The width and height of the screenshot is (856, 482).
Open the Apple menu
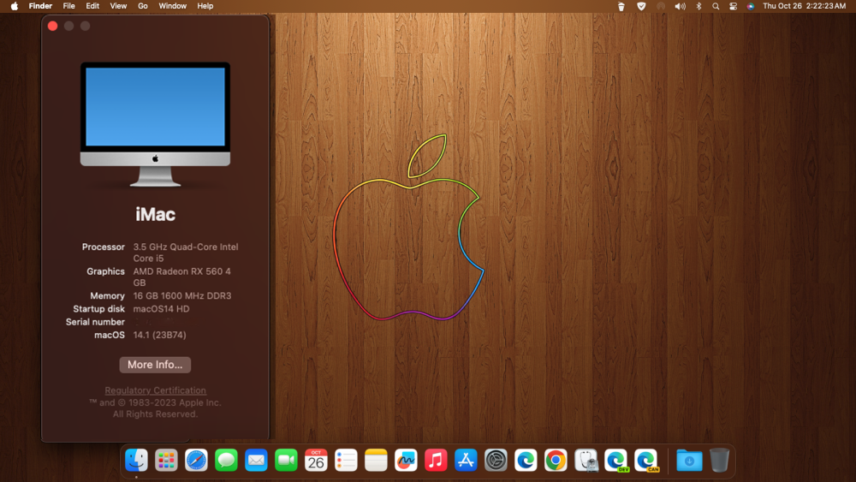pos(15,6)
